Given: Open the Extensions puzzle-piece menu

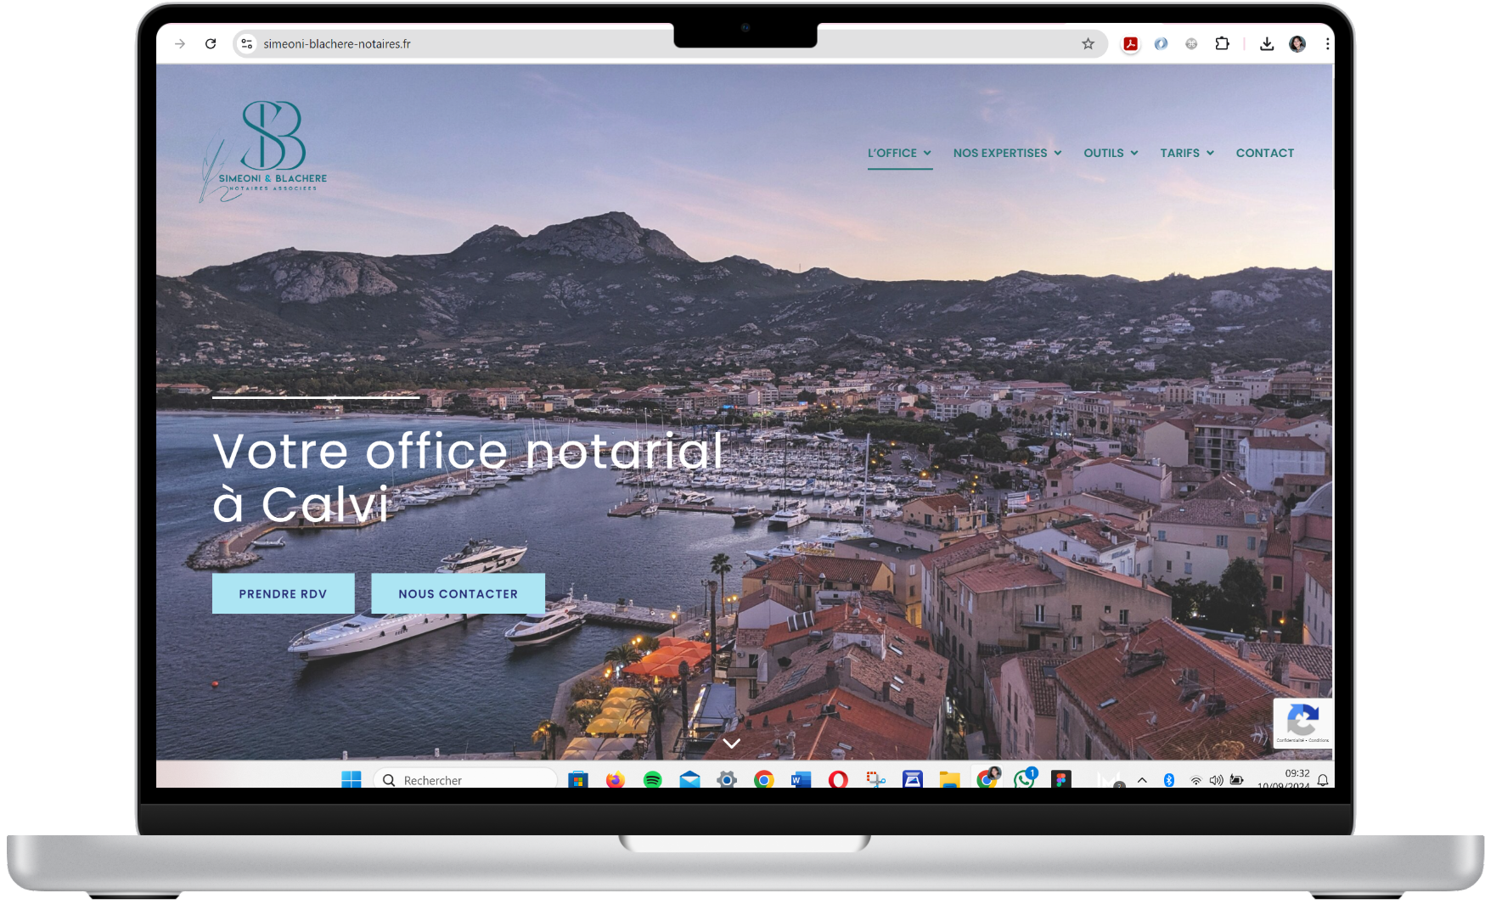Looking at the screenshot, I should [1222, 44].
